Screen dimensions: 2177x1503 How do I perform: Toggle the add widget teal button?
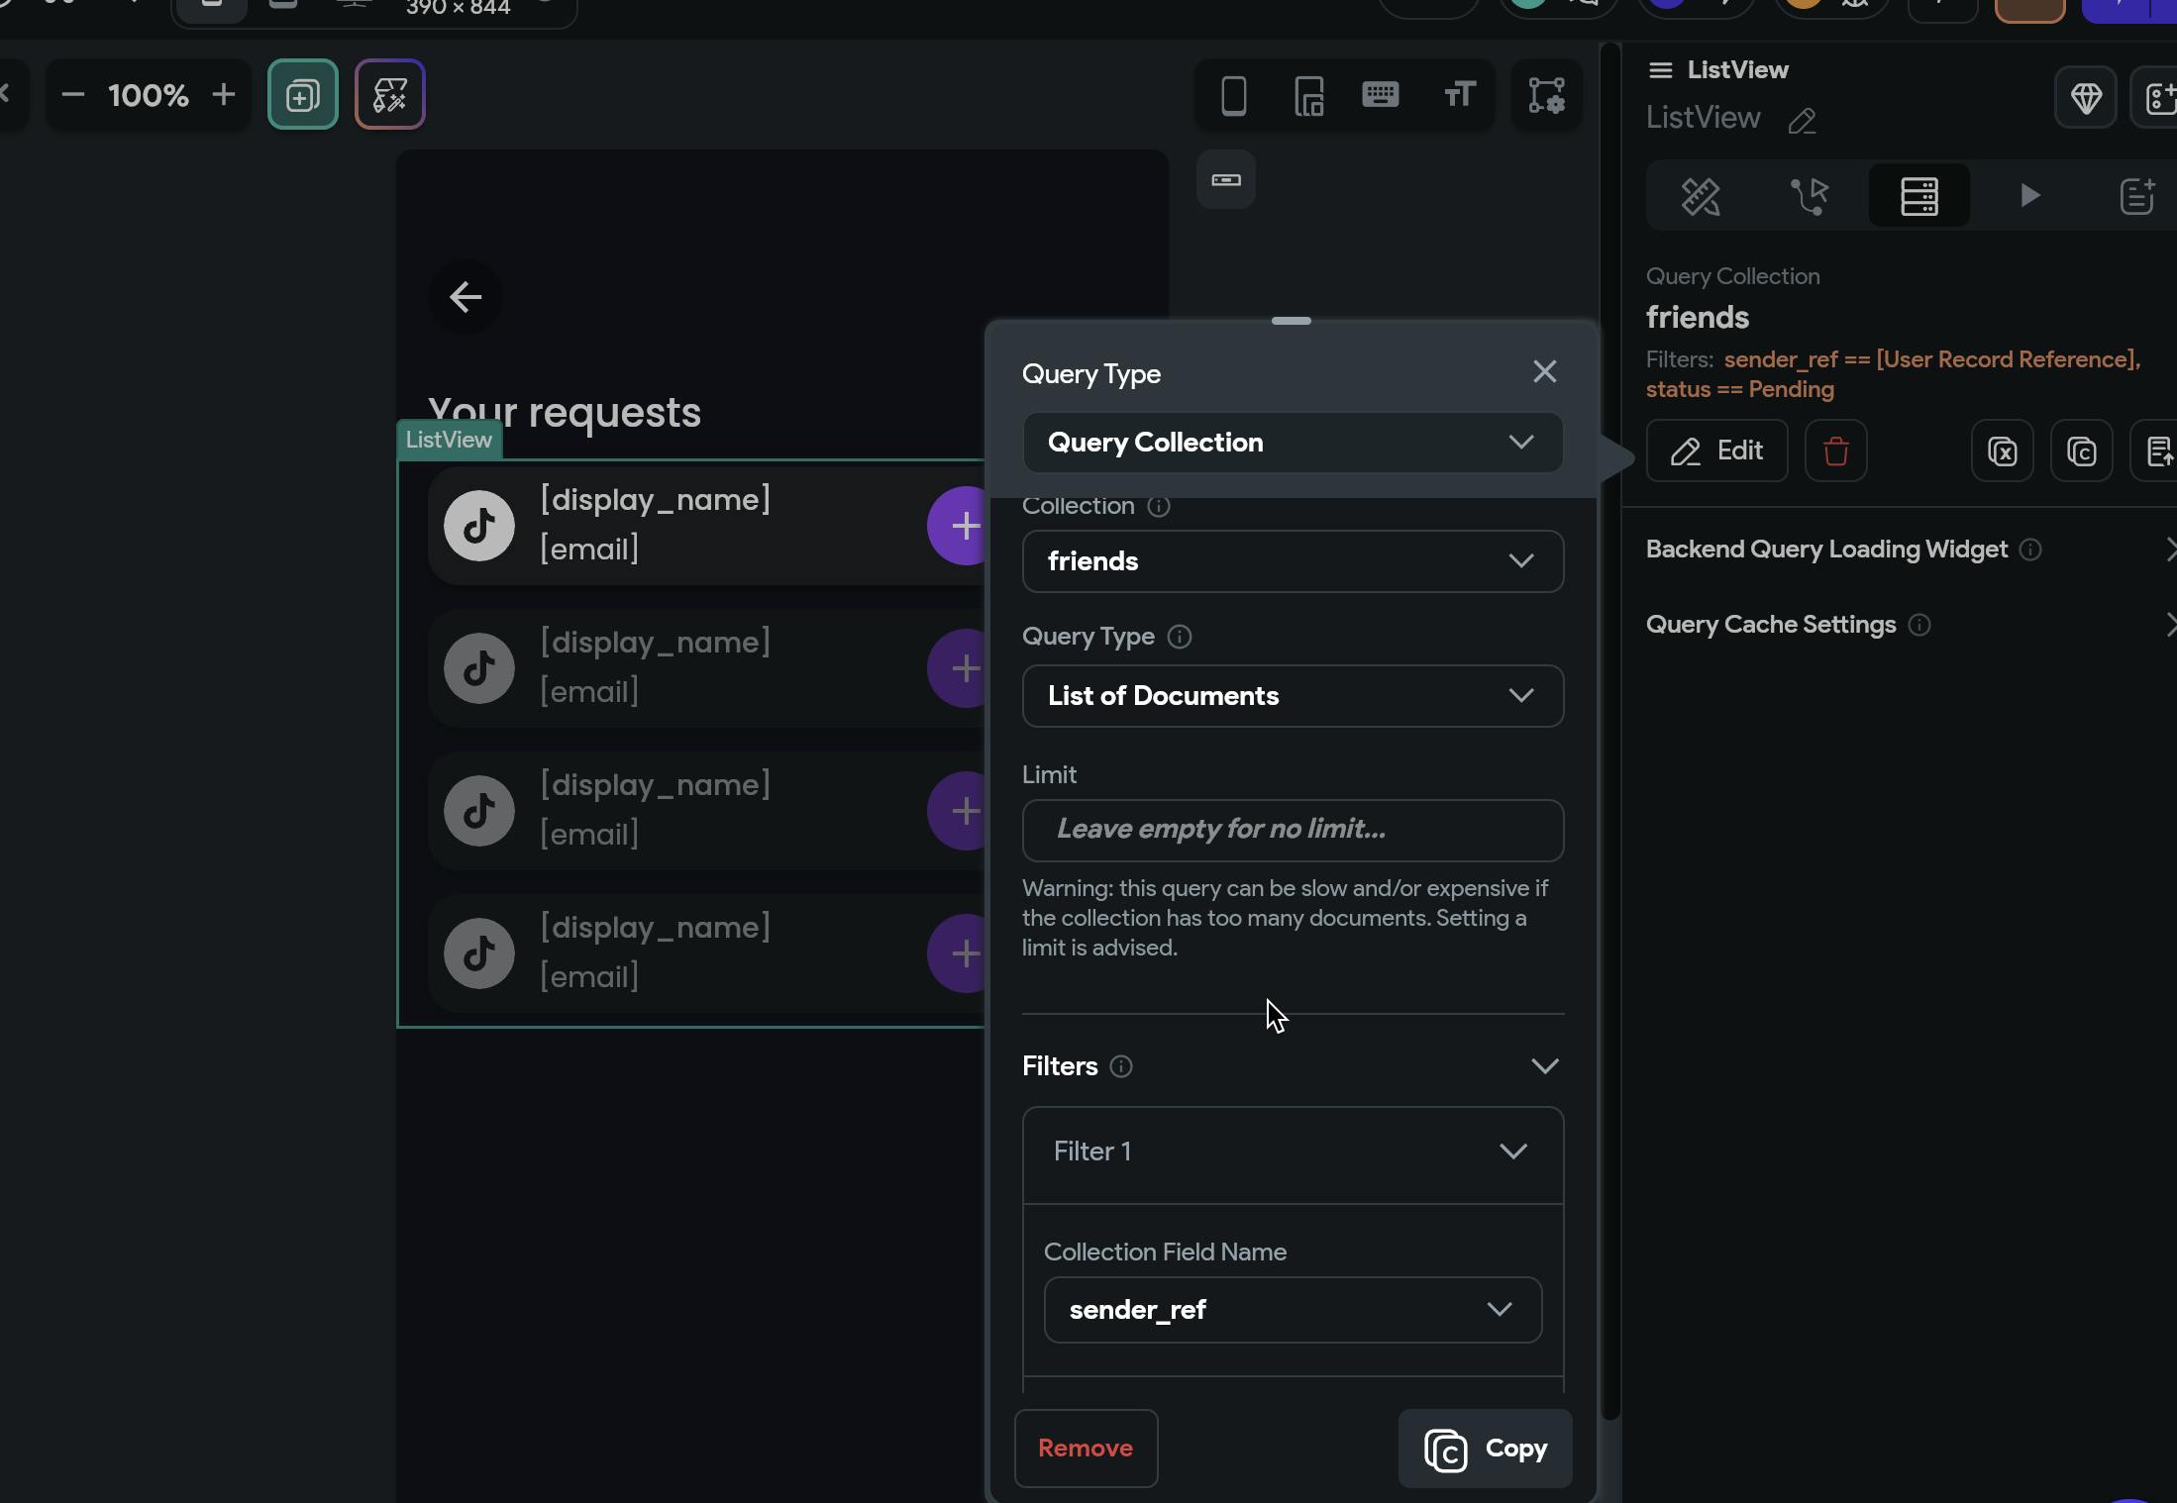point(302,95)
